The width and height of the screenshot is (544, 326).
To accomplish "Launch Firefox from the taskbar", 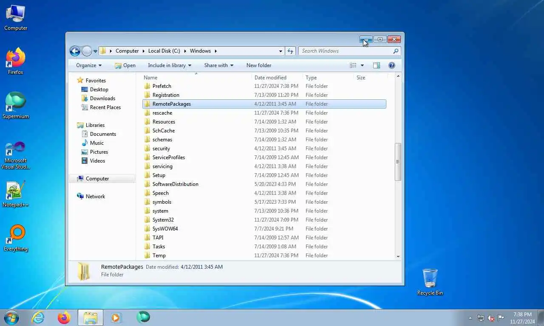I will 64,318.
